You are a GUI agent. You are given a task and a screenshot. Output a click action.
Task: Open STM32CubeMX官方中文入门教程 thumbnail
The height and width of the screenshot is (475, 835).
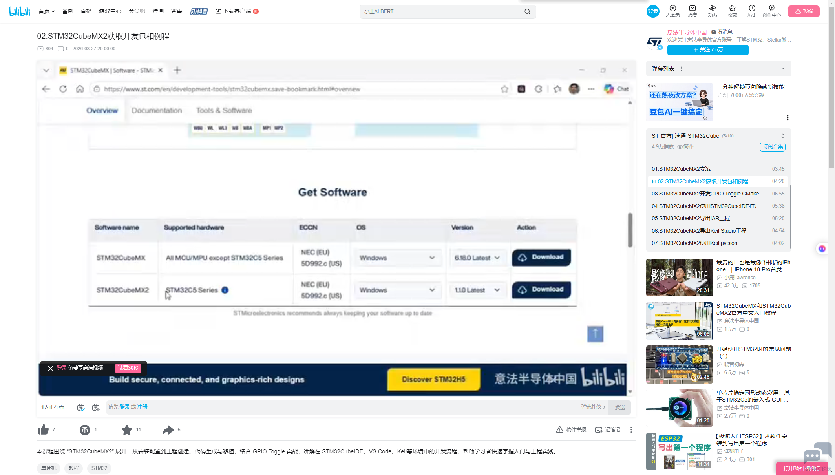(x=679, y=321)
